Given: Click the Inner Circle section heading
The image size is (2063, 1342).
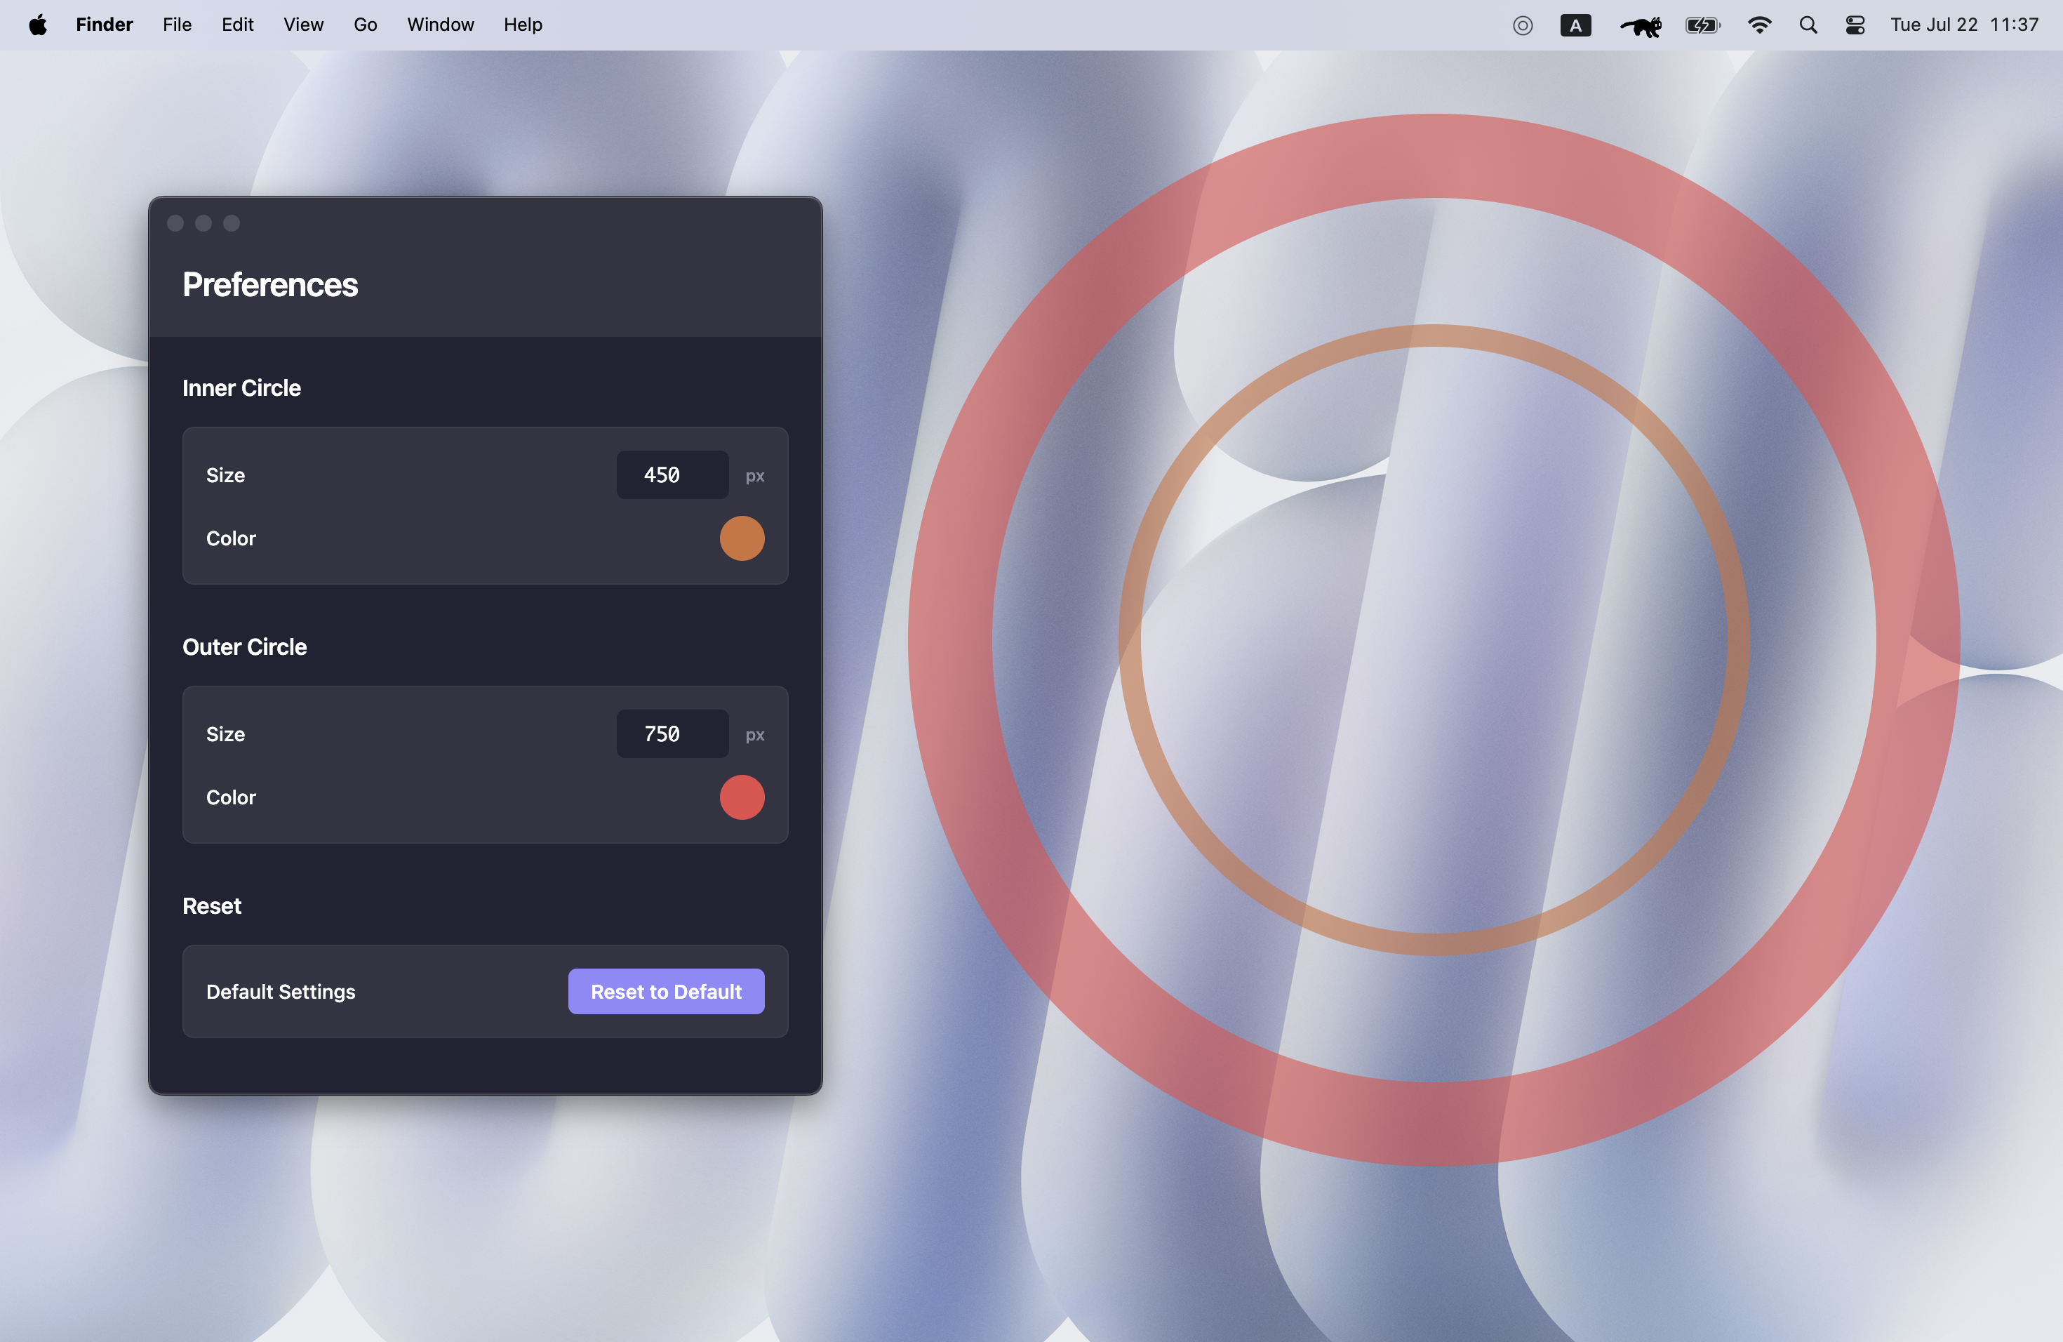Looking at the screenshot, I should point(242,388).
